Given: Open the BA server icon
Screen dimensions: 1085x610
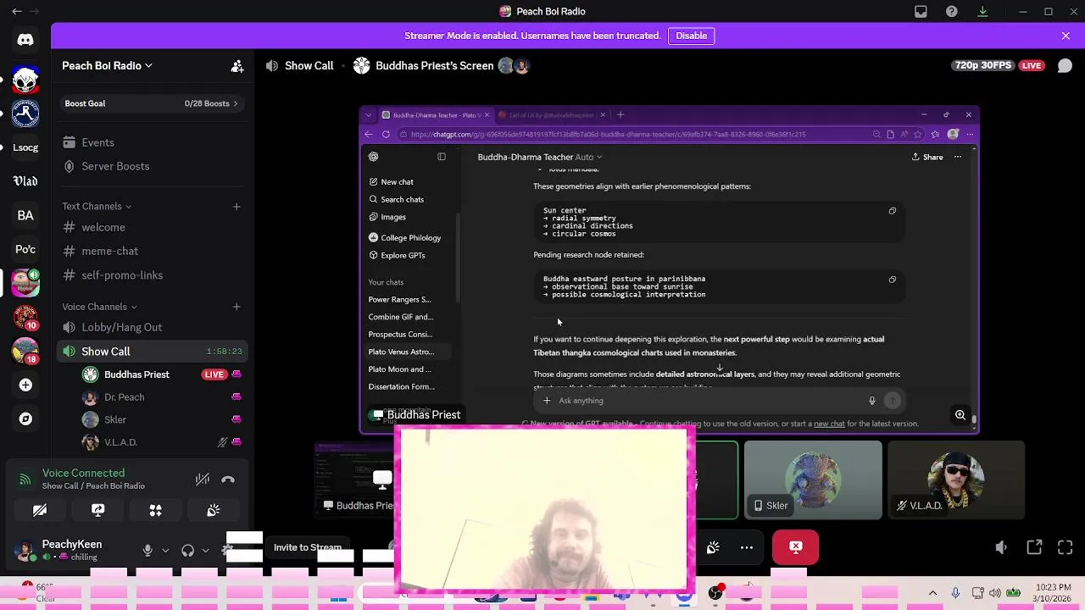Looking at the screenshot, I should pyautogui.click(x=25, y=215).
